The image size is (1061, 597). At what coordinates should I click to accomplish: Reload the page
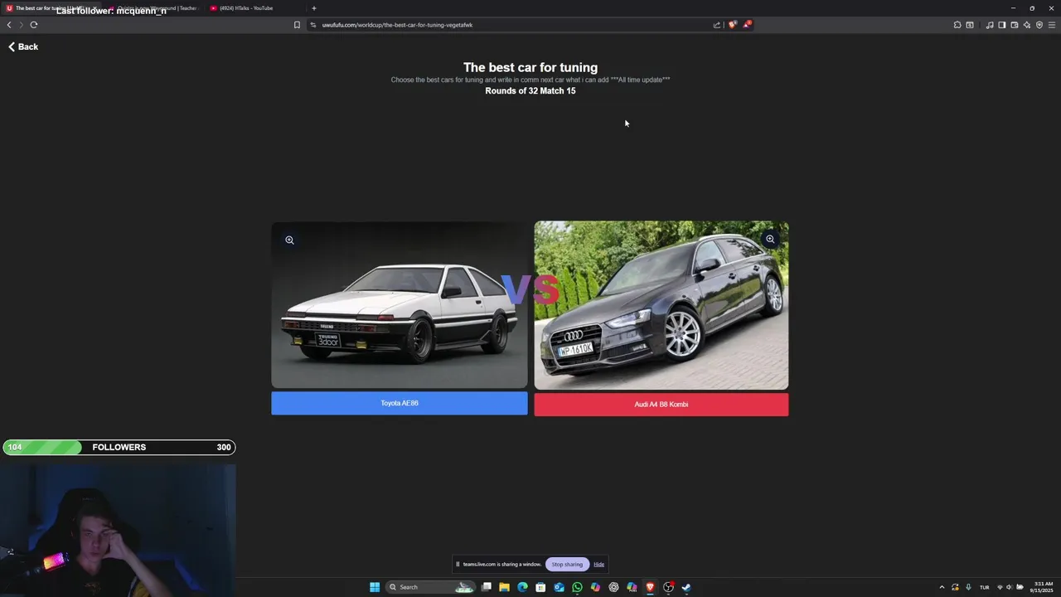tap(34, 25)
